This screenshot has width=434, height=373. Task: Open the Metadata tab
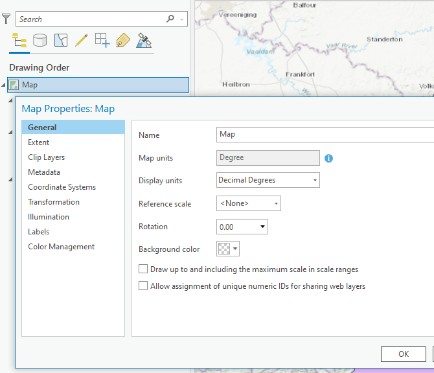click(x=73, y=172)
